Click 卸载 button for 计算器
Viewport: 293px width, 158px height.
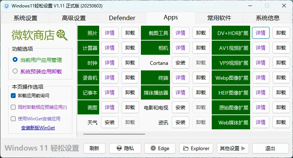pyautogui.click(x=130, y=48)
